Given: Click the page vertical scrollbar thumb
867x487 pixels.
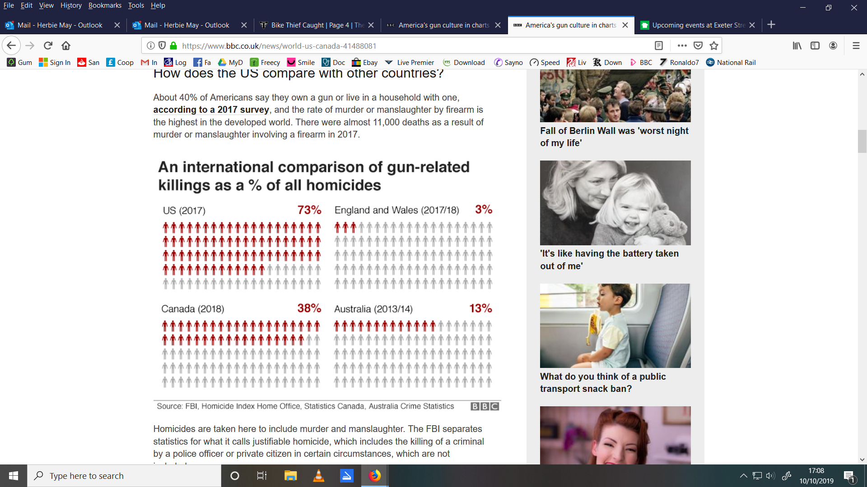Looking at the screenshot, I should pyautogui.click(x=862, y=141).
